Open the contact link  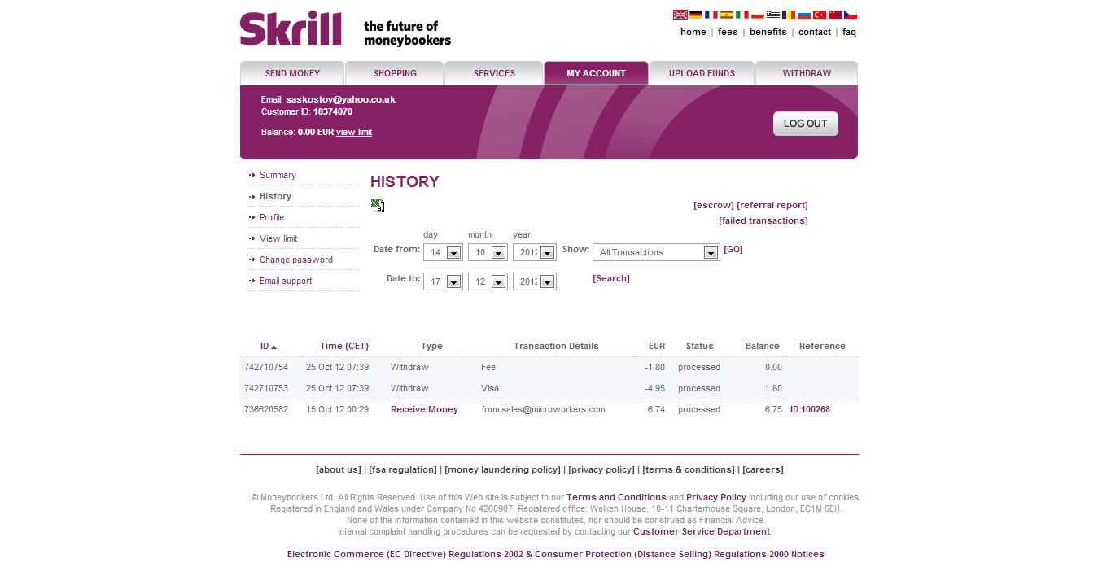(814, 33)
